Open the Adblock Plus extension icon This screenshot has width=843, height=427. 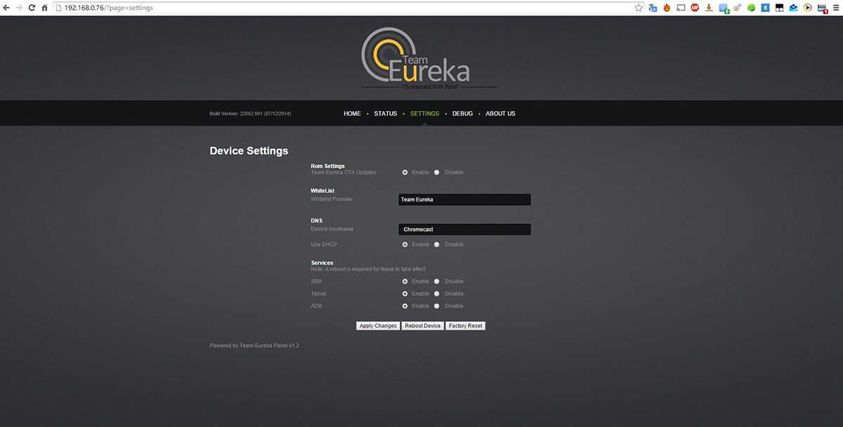[695, 8]
